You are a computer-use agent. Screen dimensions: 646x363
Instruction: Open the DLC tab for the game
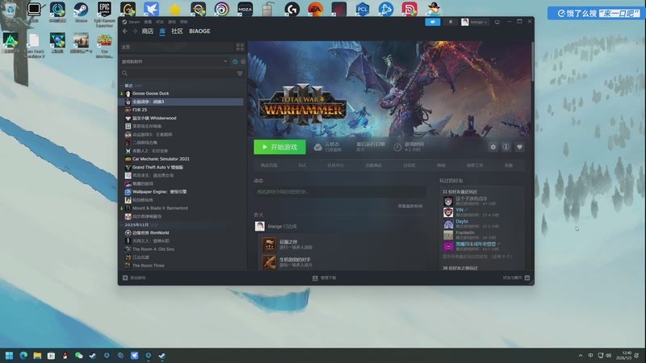tap(302, 165)
